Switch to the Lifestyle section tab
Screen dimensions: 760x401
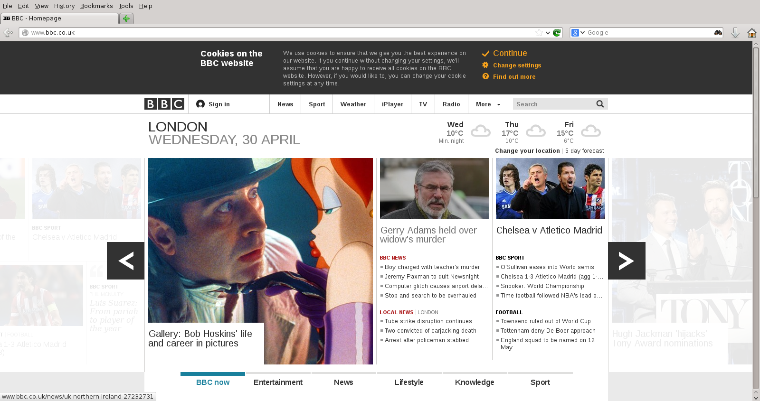[409, 382]
